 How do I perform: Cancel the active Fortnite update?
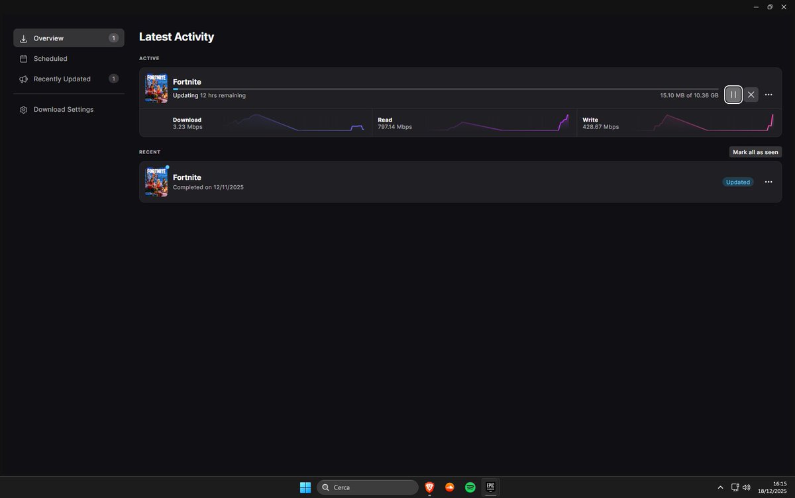751,95
